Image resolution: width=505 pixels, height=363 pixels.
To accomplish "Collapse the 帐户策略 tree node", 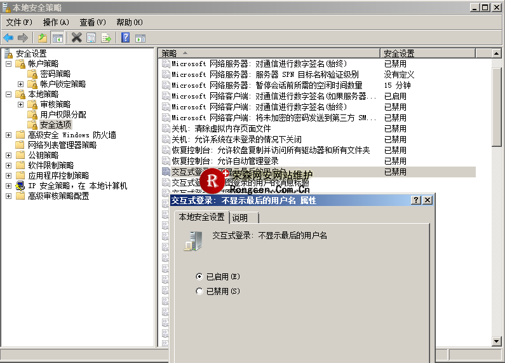I will click(x=8, y=64).
